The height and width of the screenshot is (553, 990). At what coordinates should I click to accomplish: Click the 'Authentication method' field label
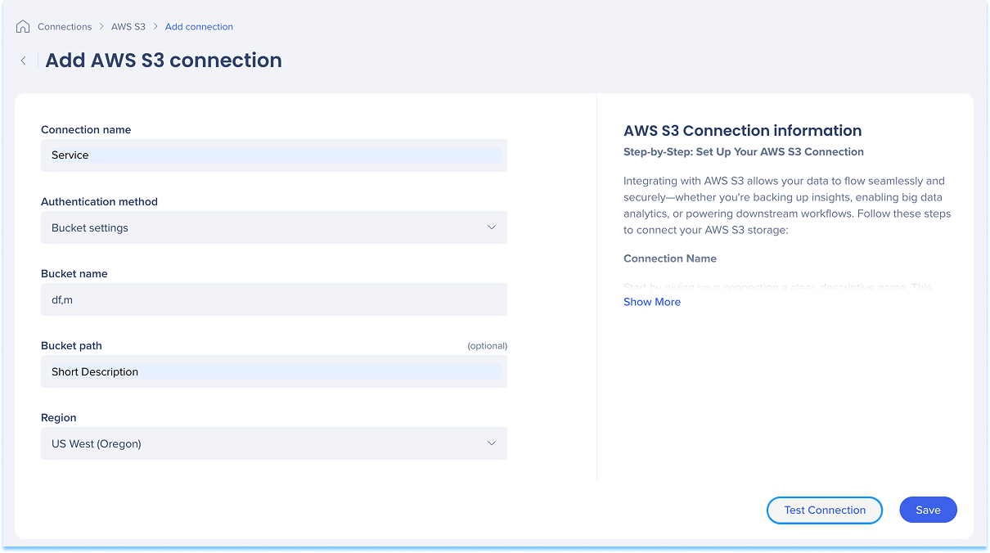click(99, 202)
